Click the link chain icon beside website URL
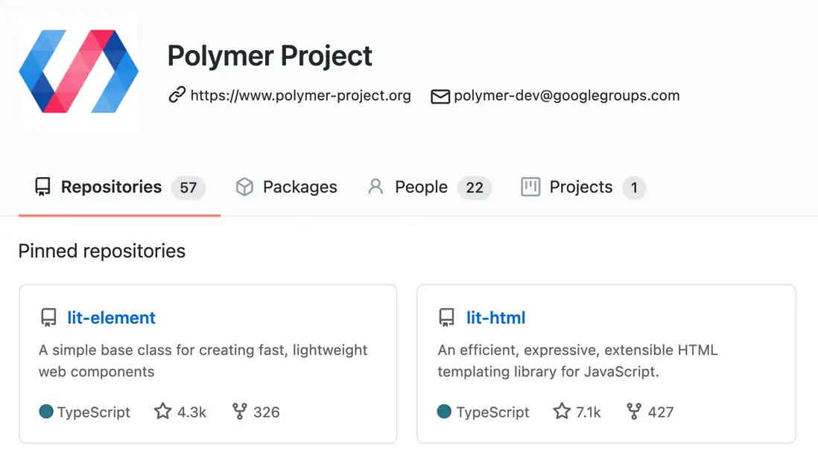818x466 pixels. 177,95
